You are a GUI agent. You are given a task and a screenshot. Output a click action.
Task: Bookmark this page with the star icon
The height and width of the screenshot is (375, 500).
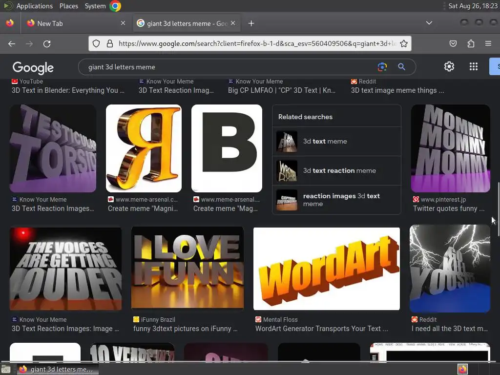tap(404, 43)
